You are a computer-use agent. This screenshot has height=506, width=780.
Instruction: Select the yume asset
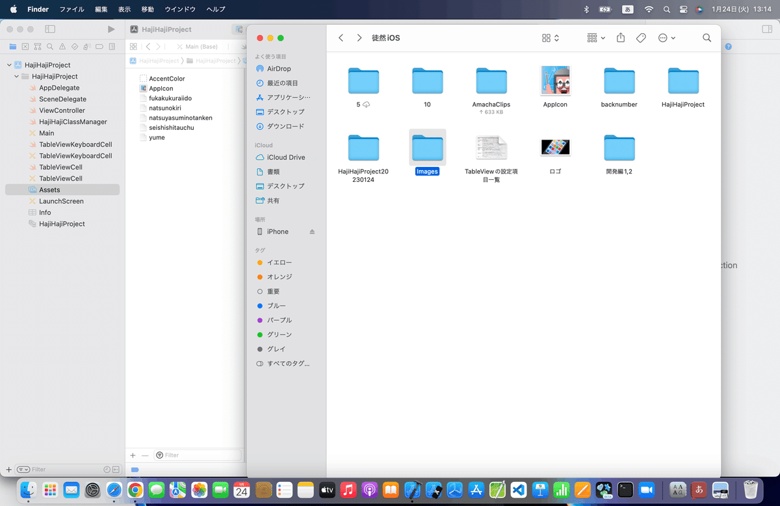pyautogui.click(x=157, y=137)
